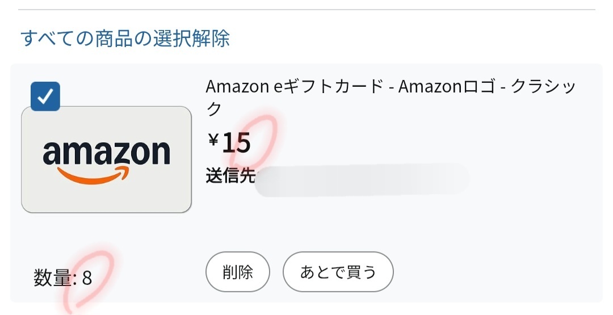This screenshot has width=613, height=315.
Task: Click すべての商品の選択解除 link
Action: [x=125, y=38]
